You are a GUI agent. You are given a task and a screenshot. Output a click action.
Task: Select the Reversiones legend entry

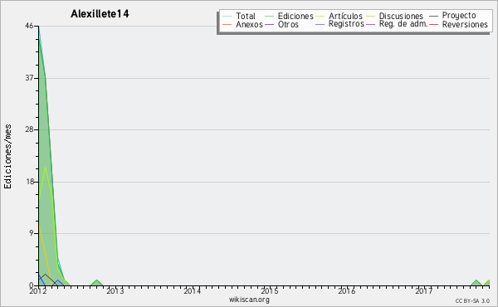tap(465, 24)
